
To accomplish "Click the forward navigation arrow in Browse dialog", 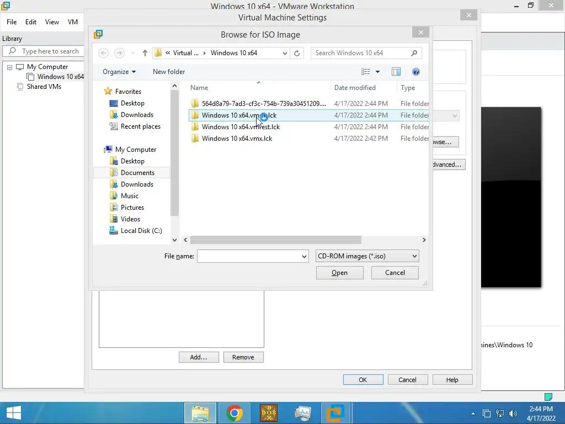I will tap(119, 53).
